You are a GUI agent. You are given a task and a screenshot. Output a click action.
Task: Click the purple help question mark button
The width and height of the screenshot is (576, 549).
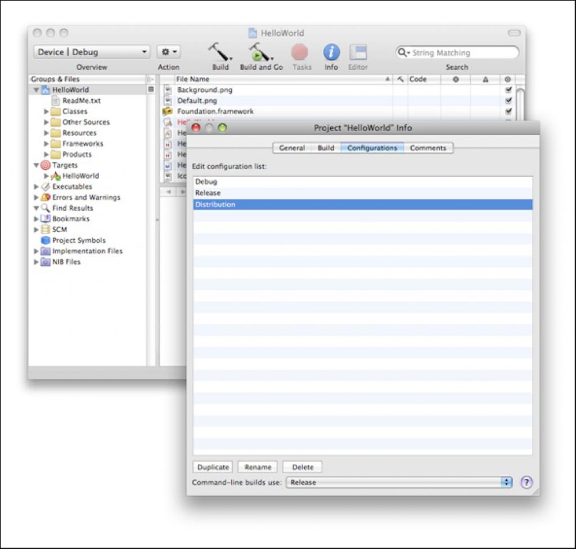(526, 482)
